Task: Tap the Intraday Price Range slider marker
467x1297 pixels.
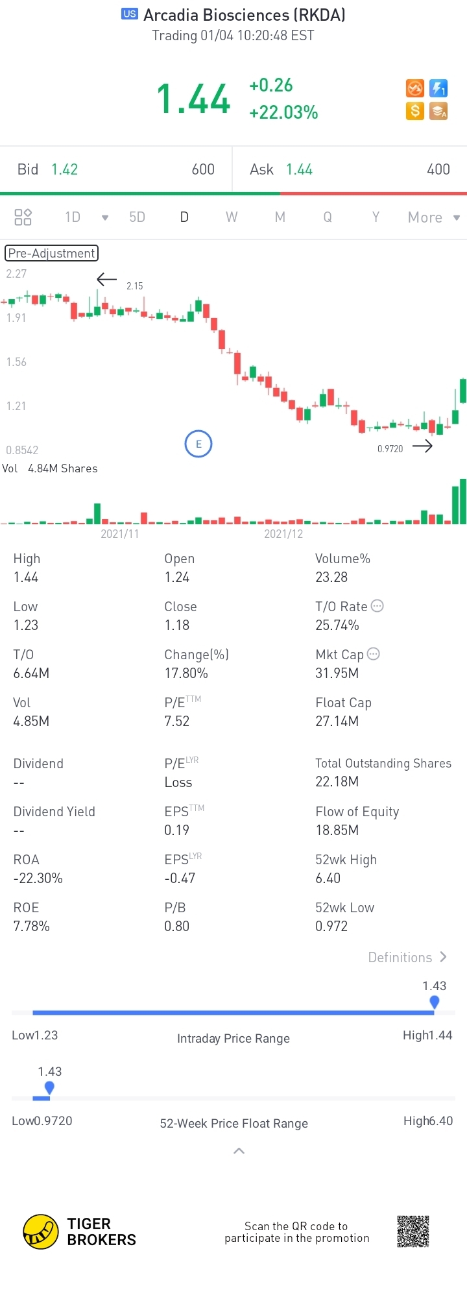Action: (435, 1002)
